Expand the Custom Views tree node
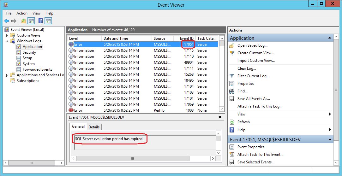The width and height of the screenshot is (342, 176). (x=7, y=35)
